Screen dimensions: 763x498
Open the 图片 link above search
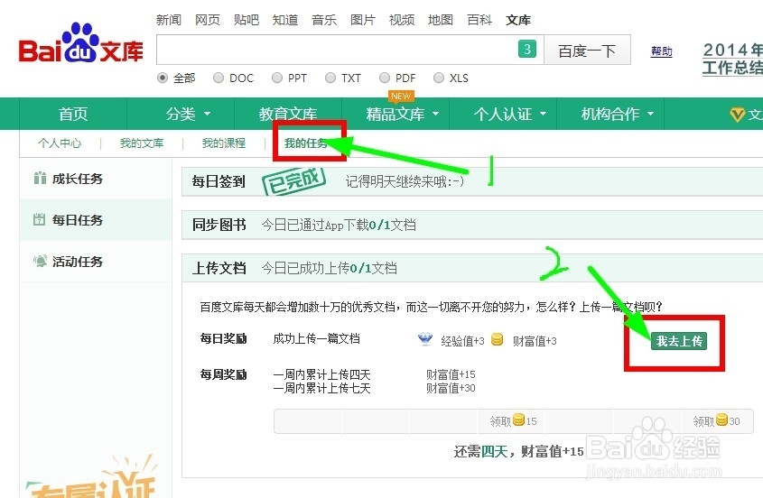[363, 20]
